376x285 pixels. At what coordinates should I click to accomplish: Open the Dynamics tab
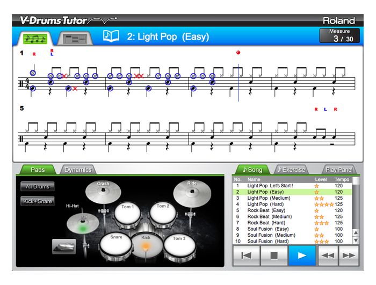(x=78, y=170)
